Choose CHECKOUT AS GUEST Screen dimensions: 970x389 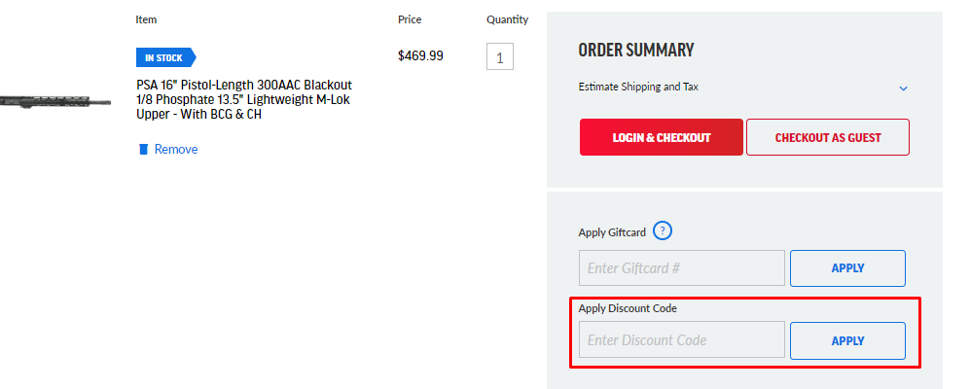pos(827,137)
